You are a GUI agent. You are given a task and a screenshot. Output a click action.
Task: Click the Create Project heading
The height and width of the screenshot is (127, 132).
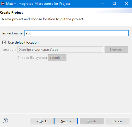point(11,13)
